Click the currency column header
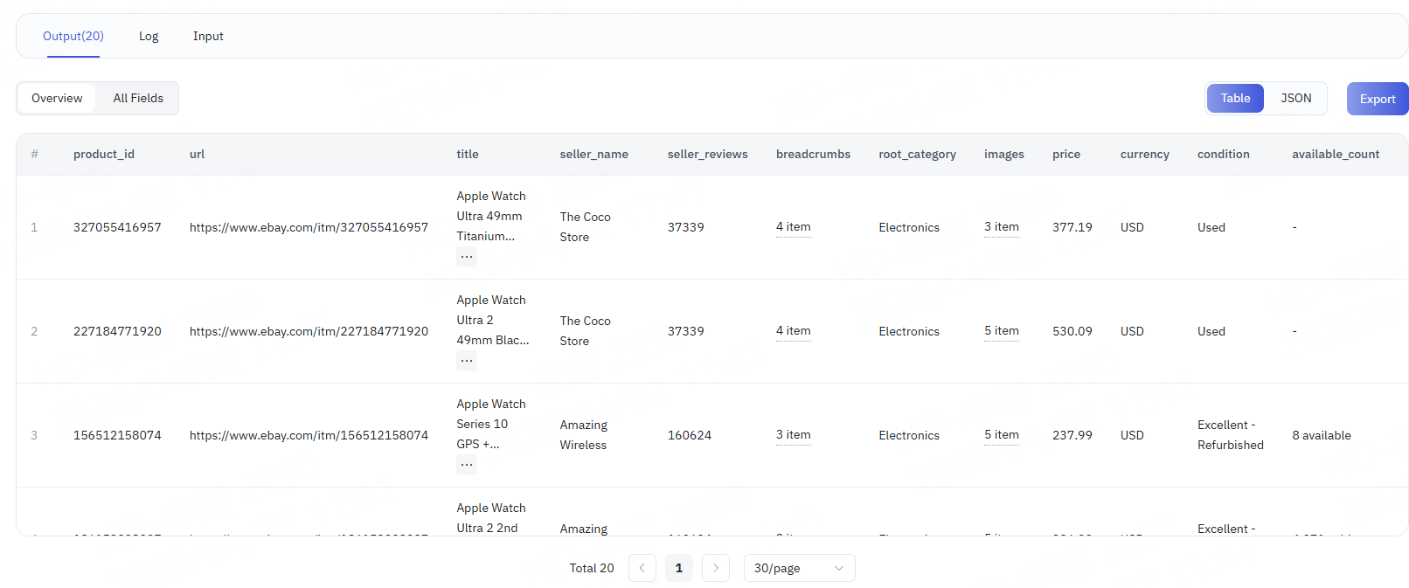The height and width of the screenshot is (588, 1409). (1145, 154)
